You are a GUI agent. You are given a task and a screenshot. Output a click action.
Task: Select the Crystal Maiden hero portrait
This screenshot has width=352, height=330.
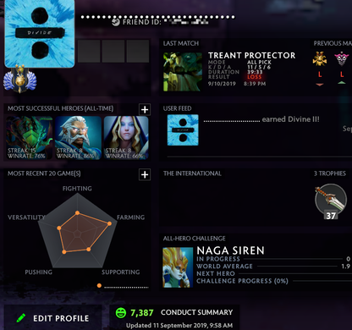click(126, 138)
